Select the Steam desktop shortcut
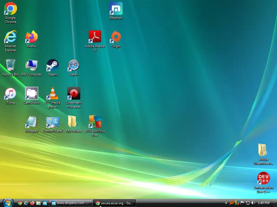 point(53,67)
